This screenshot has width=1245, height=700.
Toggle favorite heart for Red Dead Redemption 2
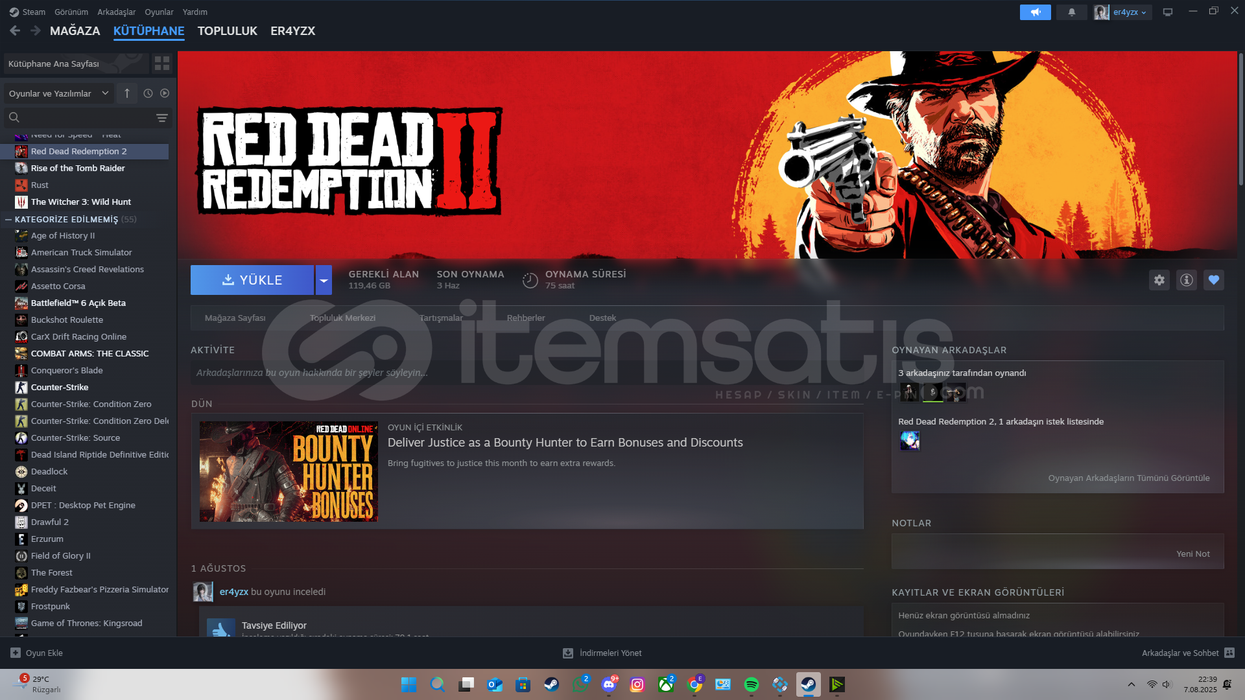coord(1214,280)
